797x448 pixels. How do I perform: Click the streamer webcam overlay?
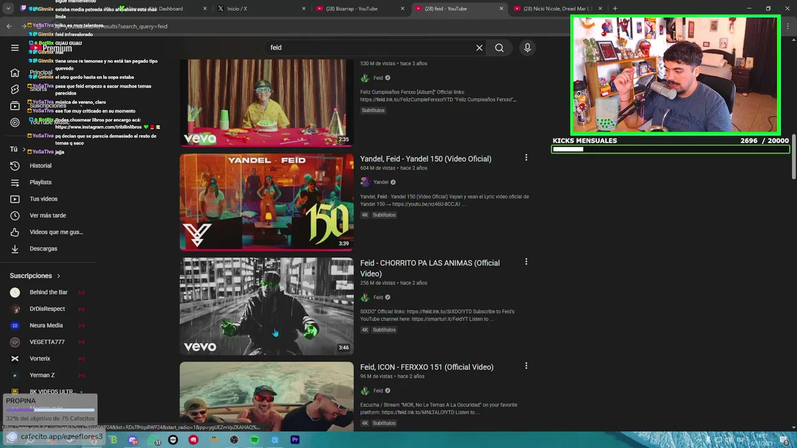coord(676,75)
